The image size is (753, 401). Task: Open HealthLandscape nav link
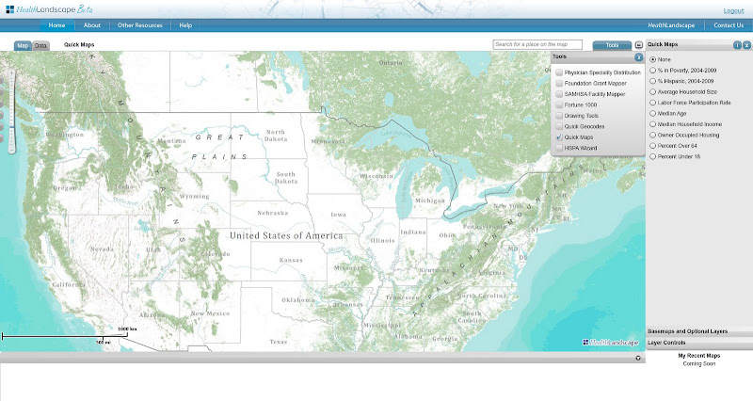click(x=671, y=25)
